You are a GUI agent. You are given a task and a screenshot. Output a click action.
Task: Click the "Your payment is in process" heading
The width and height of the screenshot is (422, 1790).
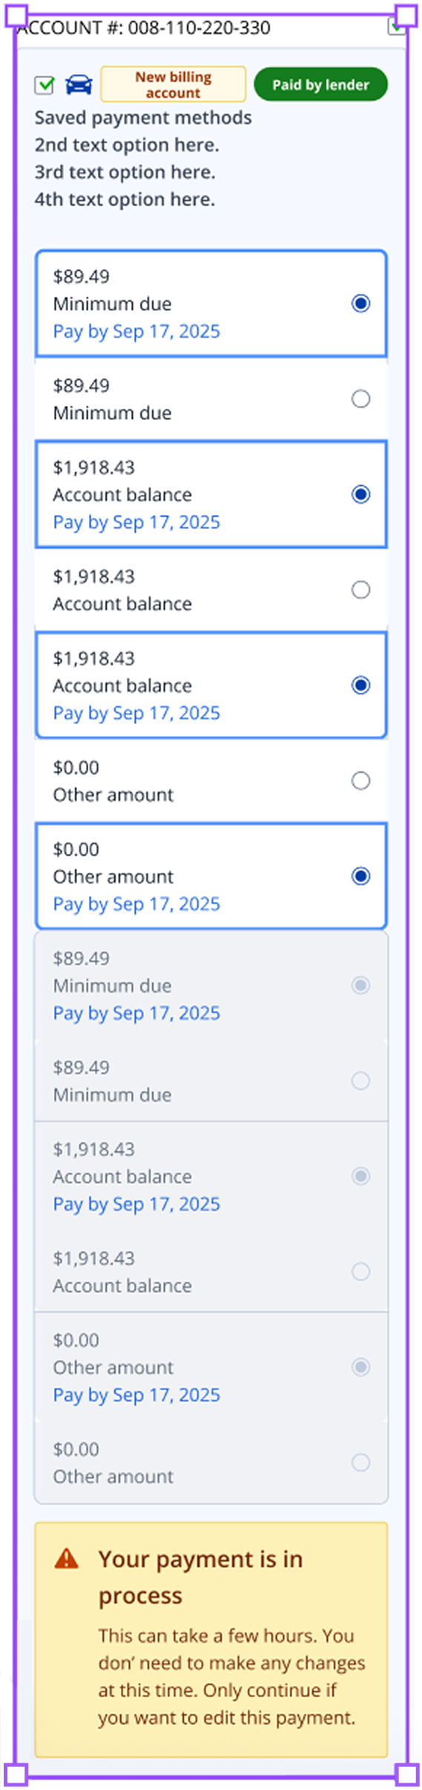[200, 1576]
